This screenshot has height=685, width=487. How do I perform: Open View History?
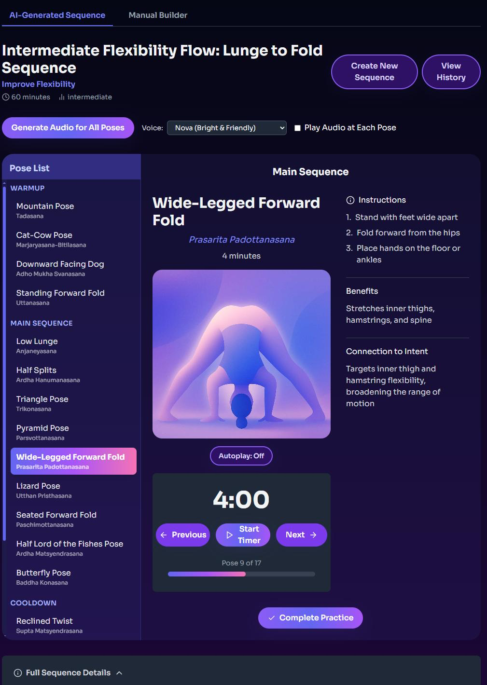coord(451,72)
